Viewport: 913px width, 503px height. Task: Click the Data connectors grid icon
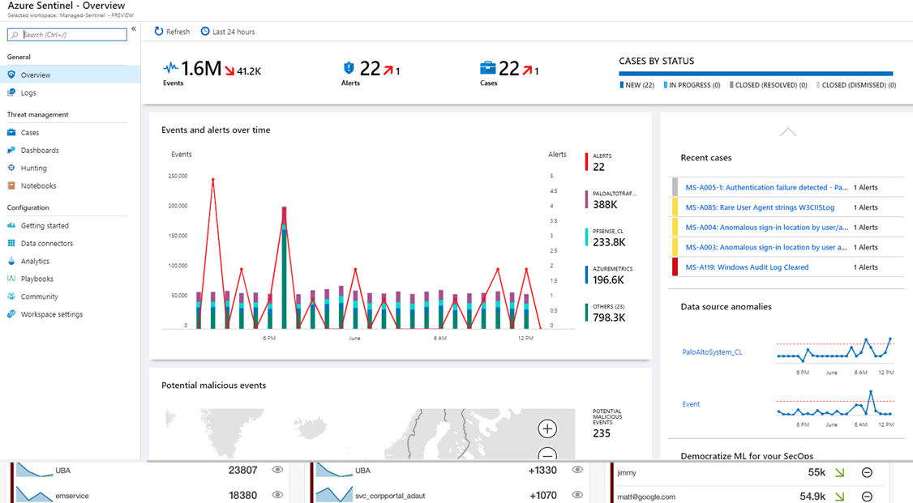(x=11, y=243)
